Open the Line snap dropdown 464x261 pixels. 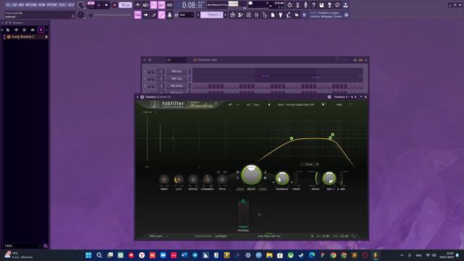point(186,14)
